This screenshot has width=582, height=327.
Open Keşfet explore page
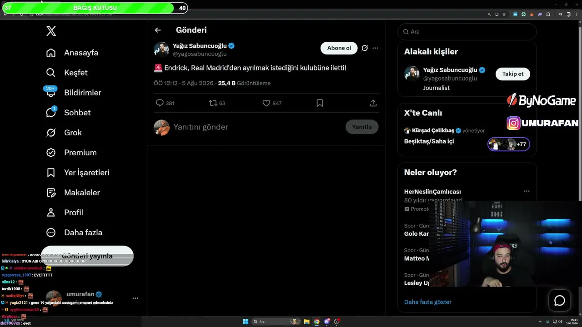(67, 73)
